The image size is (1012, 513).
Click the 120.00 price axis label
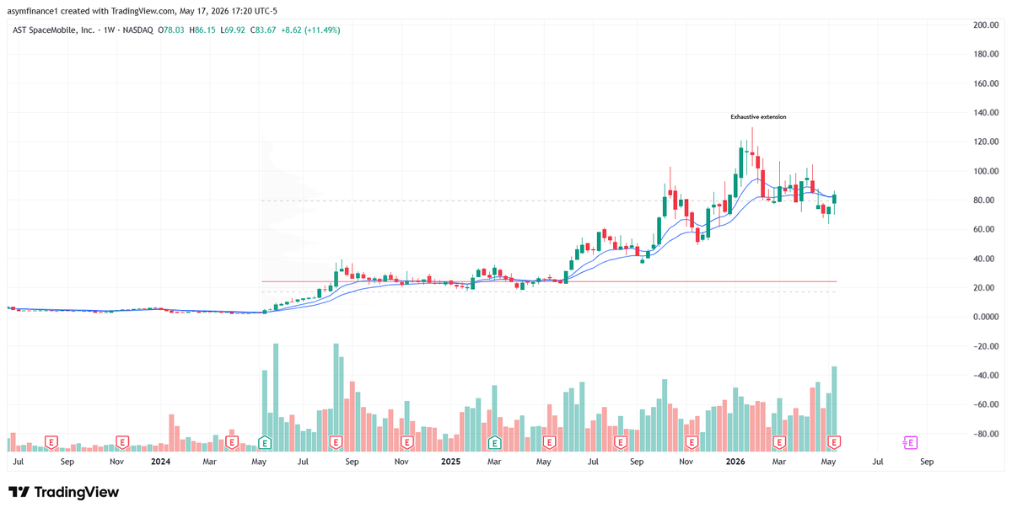coord(985,142)
